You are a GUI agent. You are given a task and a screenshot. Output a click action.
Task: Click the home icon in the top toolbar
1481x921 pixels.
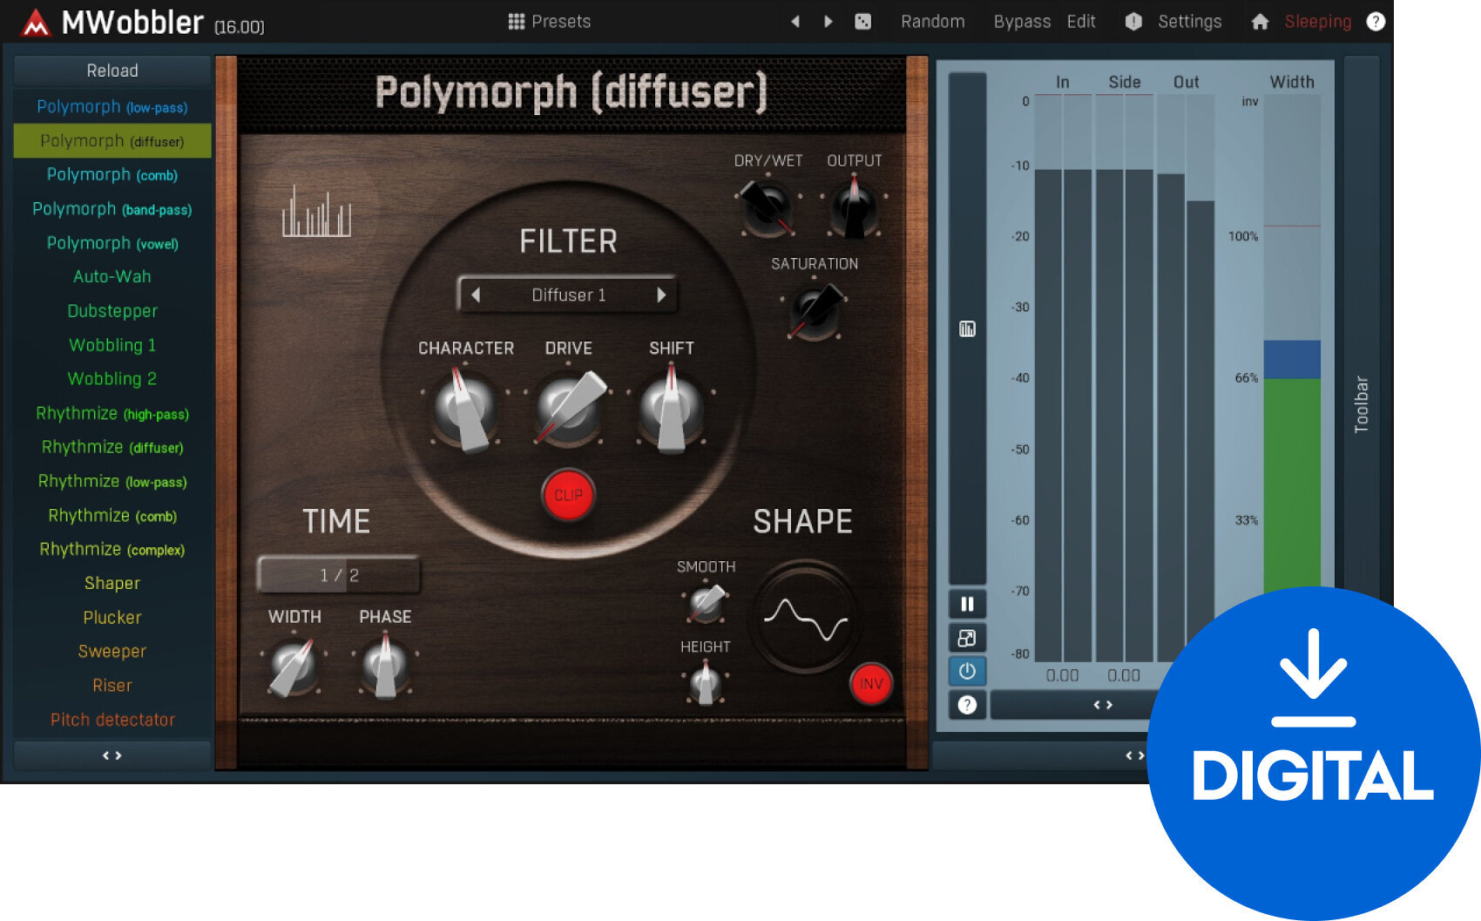point(1261,21)
